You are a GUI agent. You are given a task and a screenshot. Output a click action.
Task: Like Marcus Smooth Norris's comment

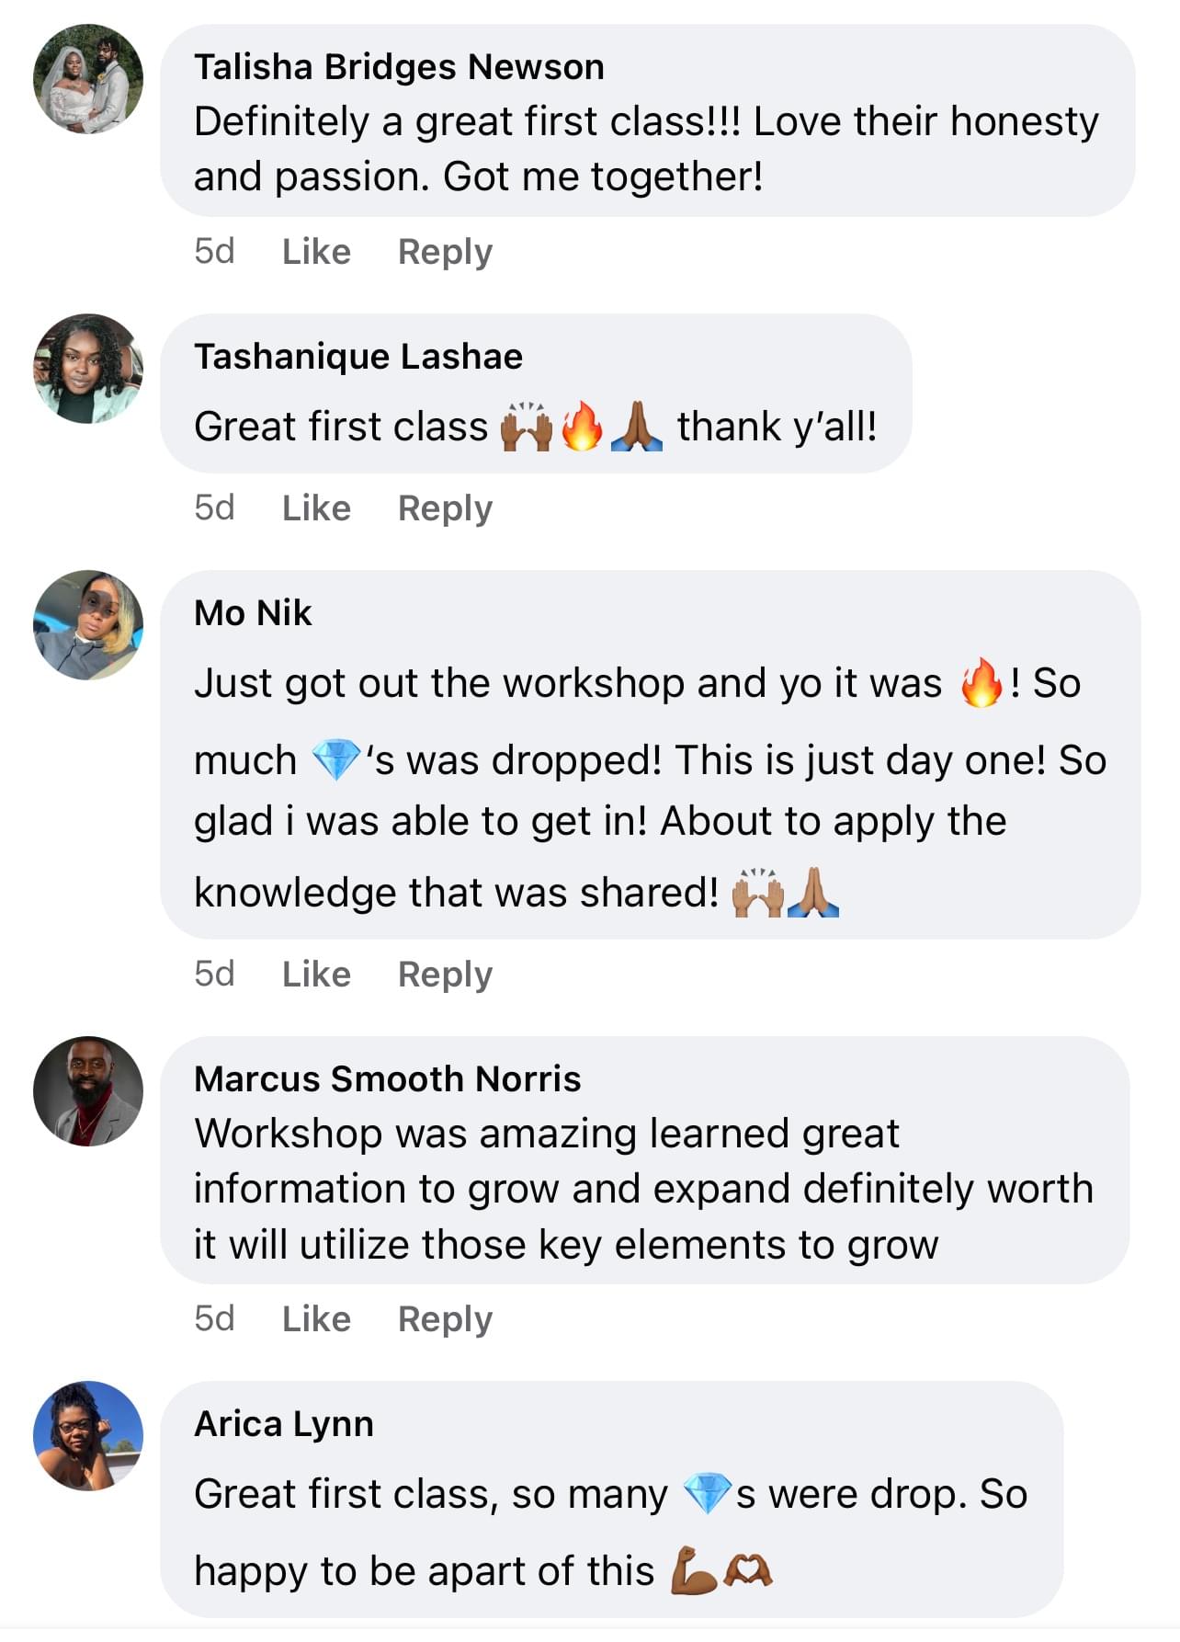[x=316, y=1319]
